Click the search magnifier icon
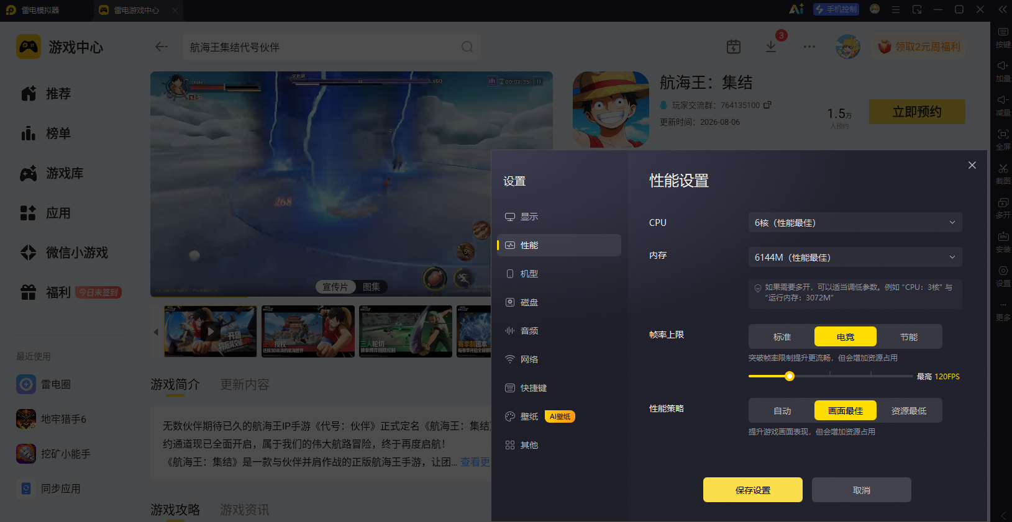Viewport: 1012px width, 522px height. pos(467,47)
